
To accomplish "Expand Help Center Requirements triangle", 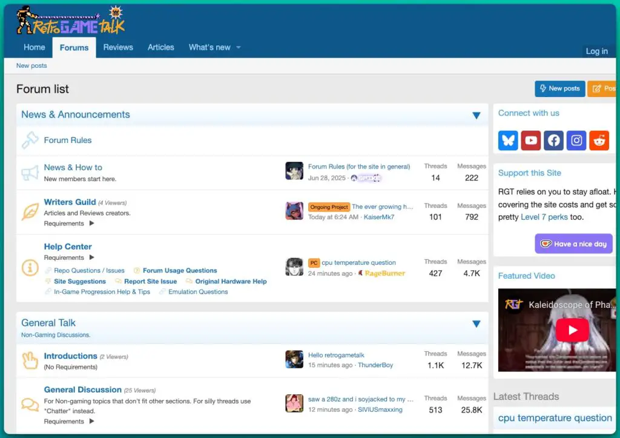I will tap(92, 257).
